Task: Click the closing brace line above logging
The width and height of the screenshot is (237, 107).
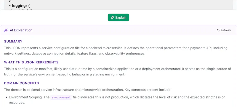Action: click(10, 1)
